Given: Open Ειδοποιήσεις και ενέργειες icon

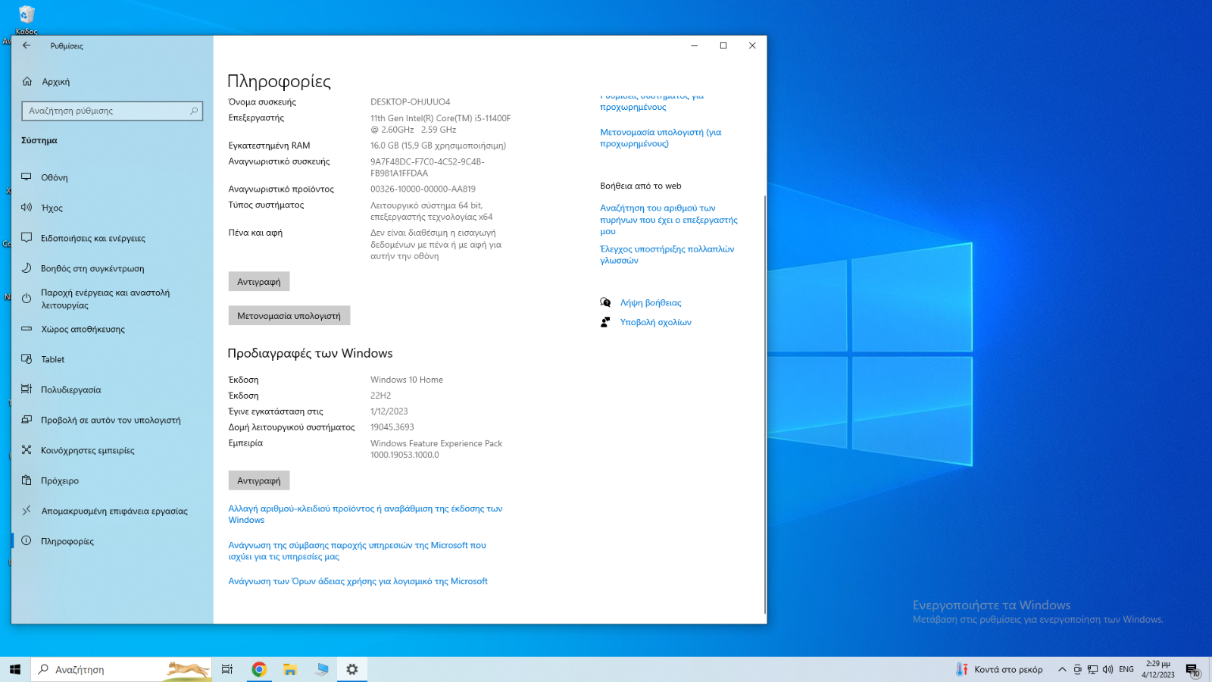Looking at the screenshot, I should point(27,238).
